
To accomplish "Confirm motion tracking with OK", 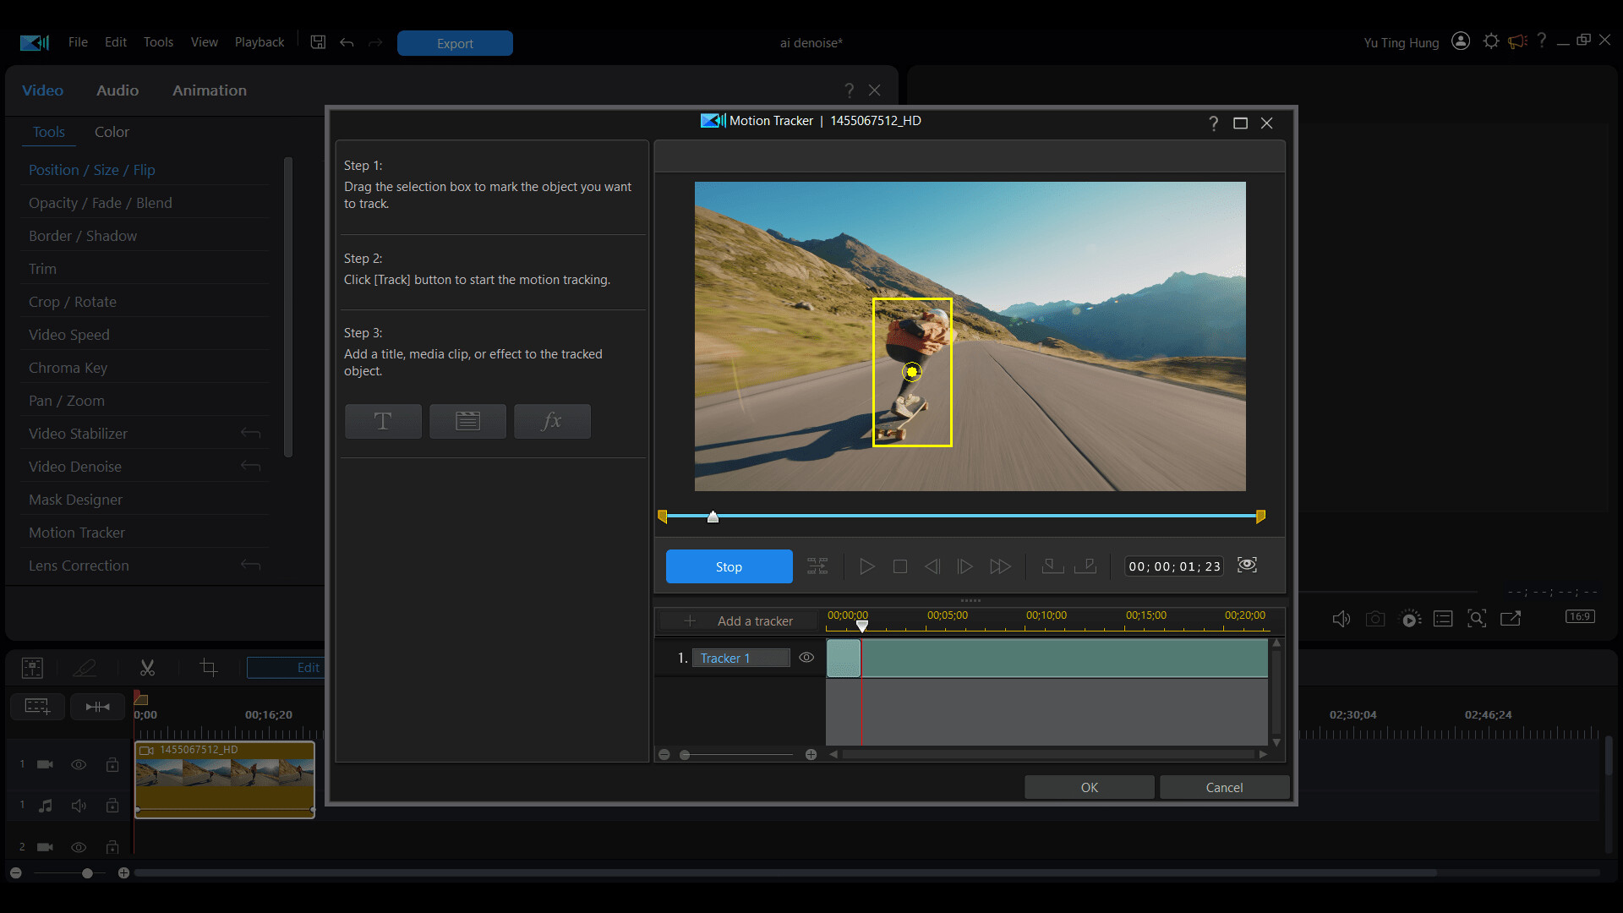I will pos(1089,787).
